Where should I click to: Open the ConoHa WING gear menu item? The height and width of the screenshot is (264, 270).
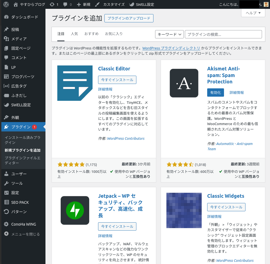click(23, 224)
